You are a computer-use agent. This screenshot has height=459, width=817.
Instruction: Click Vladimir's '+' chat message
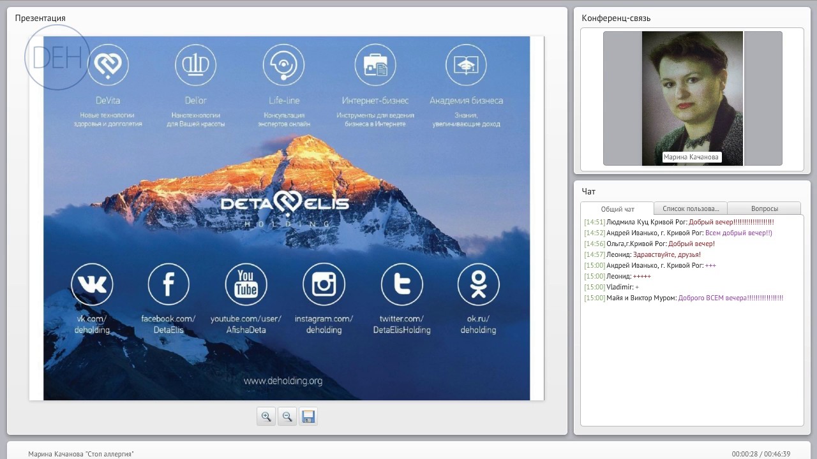point(611,287)
